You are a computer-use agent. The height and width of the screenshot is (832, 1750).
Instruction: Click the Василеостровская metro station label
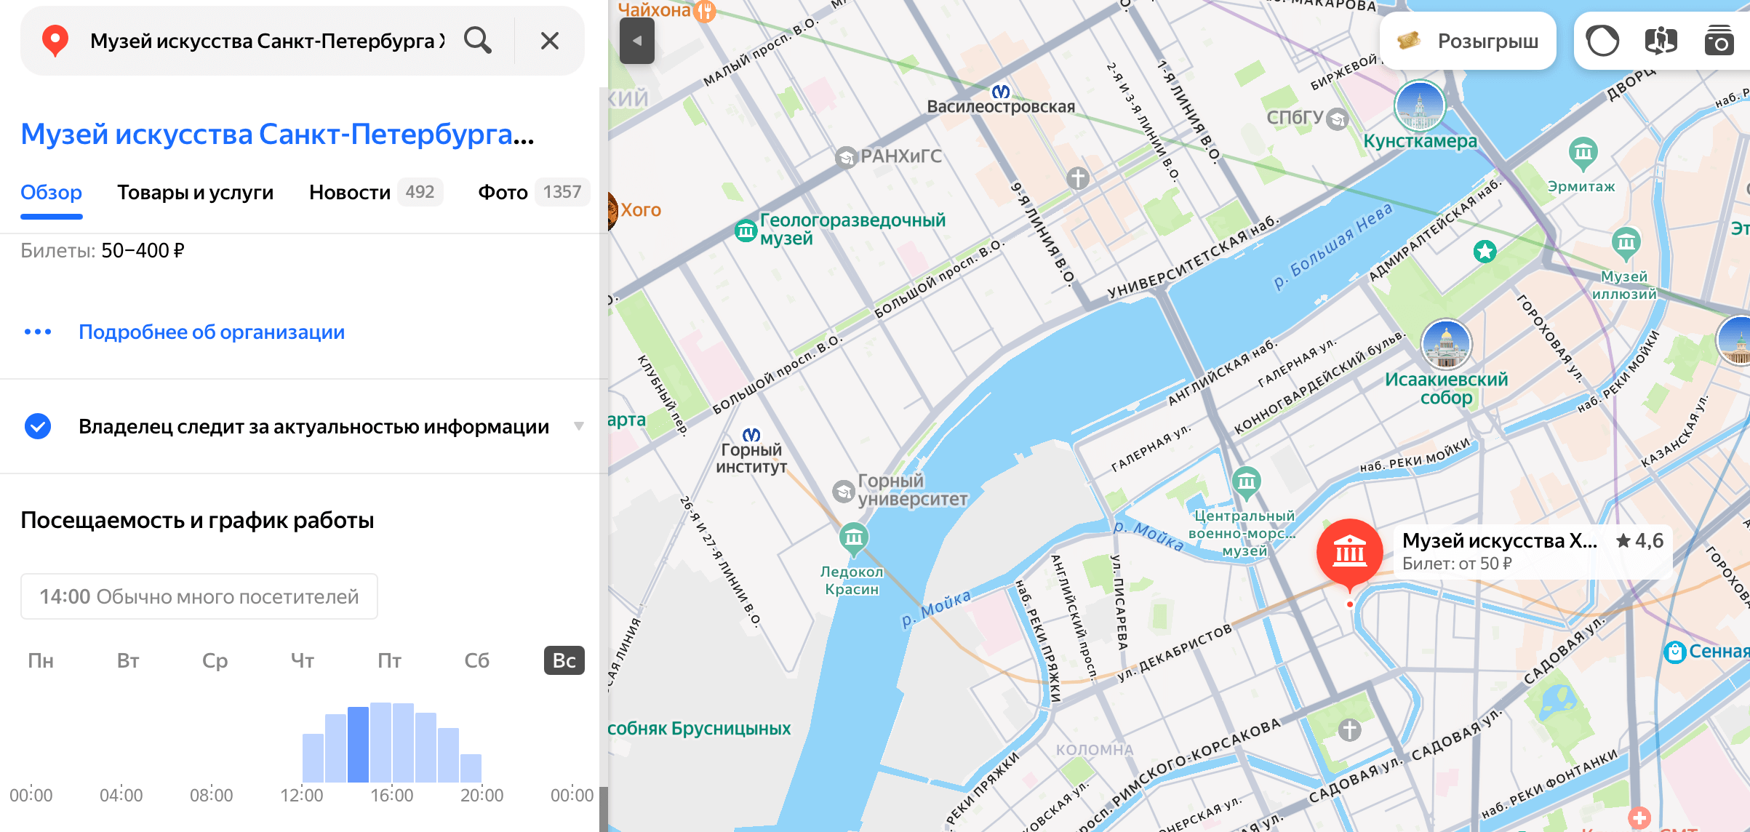pos(1000,106)
